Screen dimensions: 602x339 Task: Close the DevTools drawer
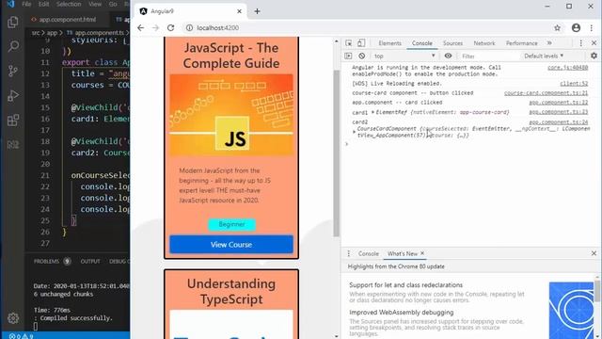point(594,253)
